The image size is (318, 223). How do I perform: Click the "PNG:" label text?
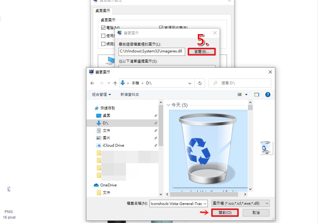9,212
